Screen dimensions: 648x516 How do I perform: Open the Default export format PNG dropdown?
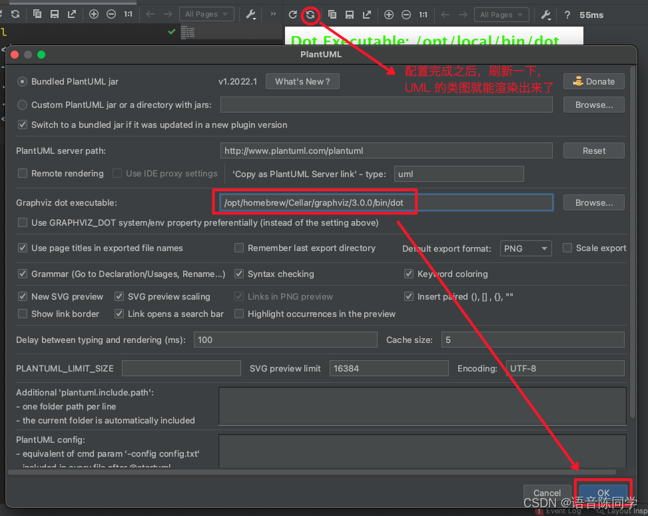[x=525, y=248]
